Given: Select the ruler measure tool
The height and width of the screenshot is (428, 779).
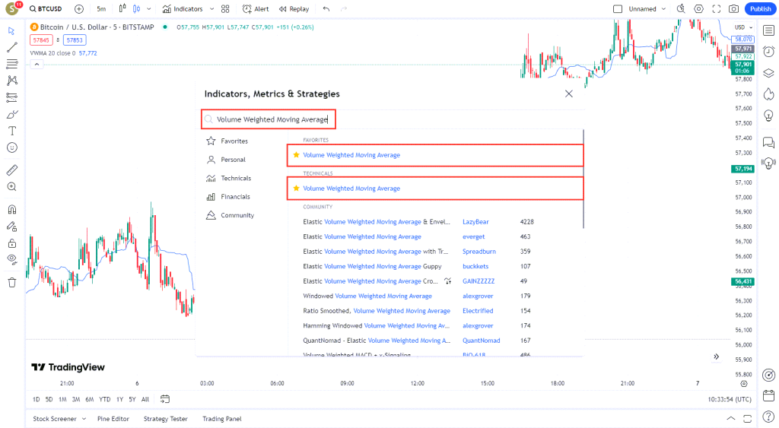Looking at the screenshot, I should (x=12, y=170).
